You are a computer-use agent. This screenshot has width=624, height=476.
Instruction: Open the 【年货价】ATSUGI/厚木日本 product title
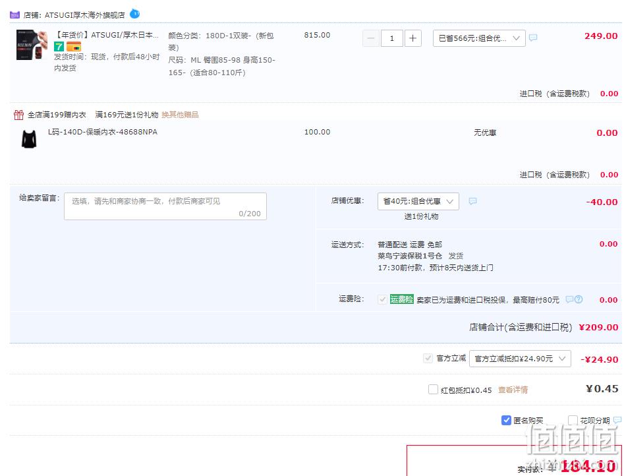(x=106, y=35)
